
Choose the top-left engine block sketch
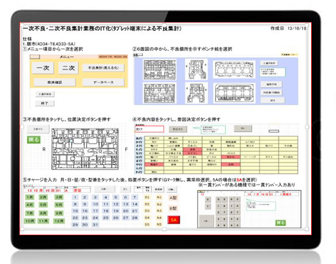(159, 70)
